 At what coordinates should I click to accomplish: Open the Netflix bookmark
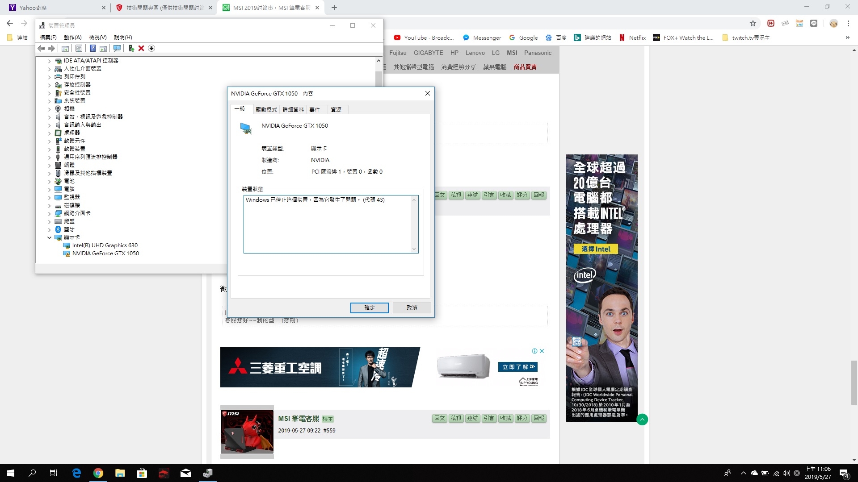[x=632, y=37]
